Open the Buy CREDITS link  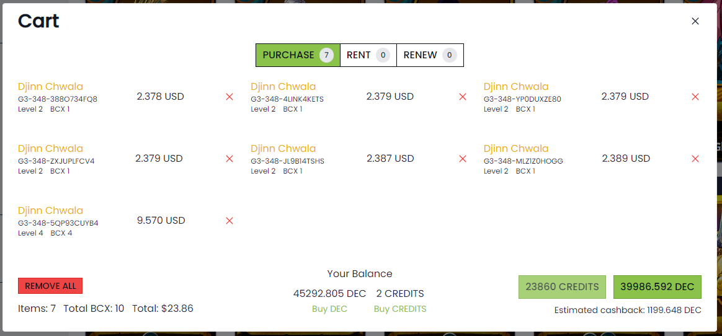(x=400, y=309)
